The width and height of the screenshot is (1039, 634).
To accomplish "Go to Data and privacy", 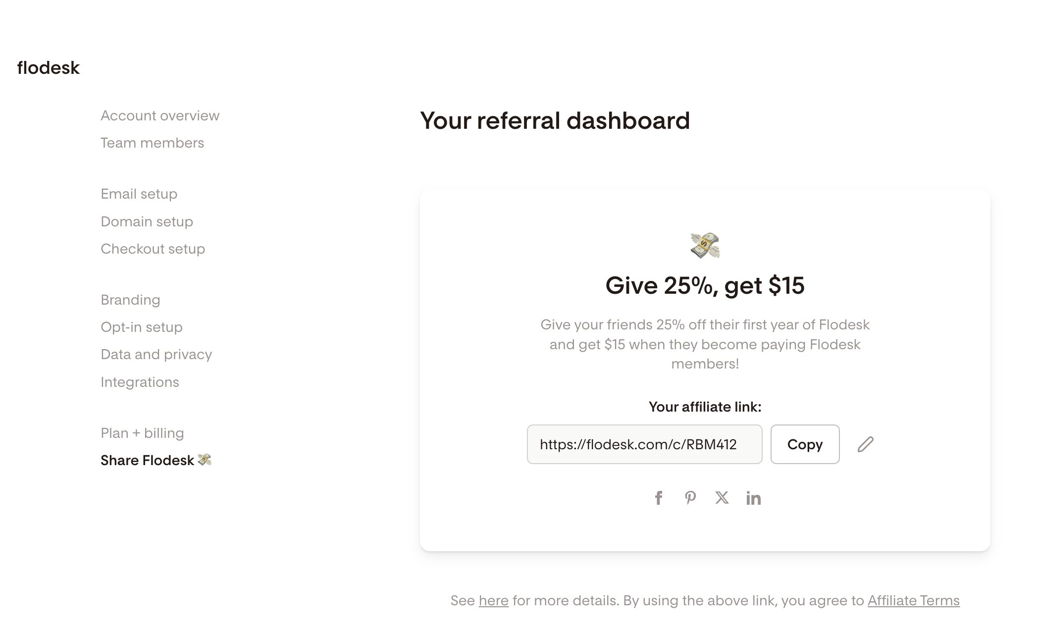I will [156, 354].
